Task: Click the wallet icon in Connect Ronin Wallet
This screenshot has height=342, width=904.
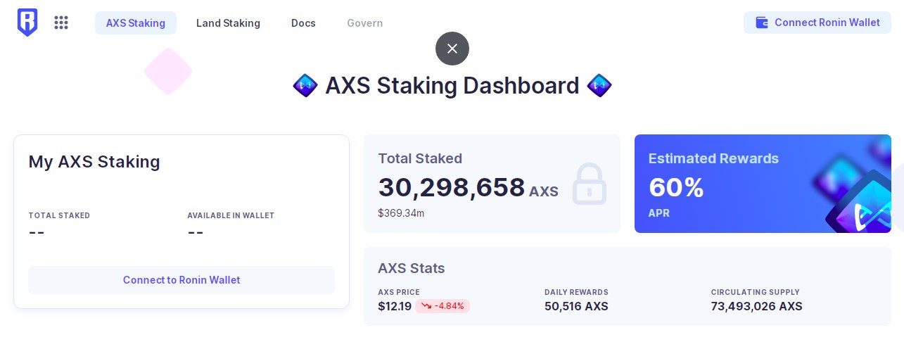Action: click(x=762, y=23)
